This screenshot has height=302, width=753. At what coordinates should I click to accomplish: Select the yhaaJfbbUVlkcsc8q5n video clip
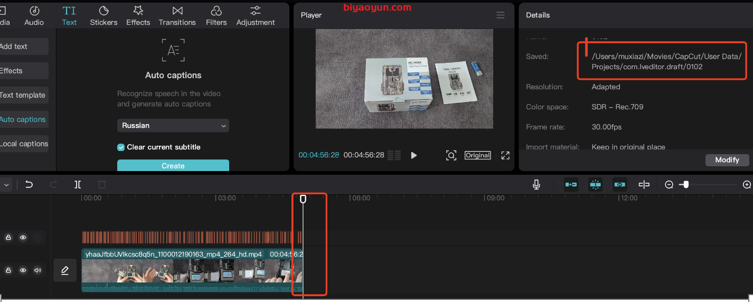coord(192,270)
